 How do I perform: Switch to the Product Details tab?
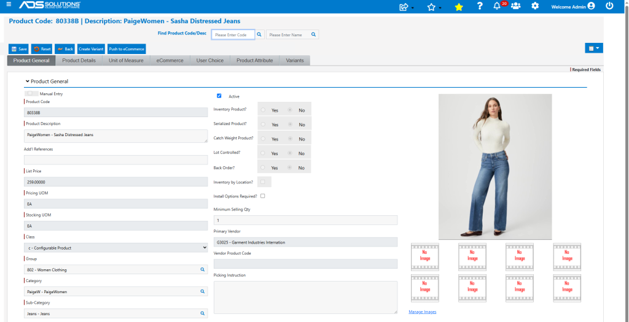pyautogui.click(x=79, y=61)
